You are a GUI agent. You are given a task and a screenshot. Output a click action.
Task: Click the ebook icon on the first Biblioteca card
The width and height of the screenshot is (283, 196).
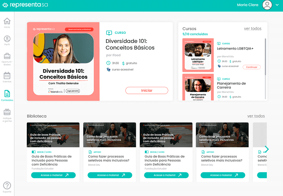[33, 152]
